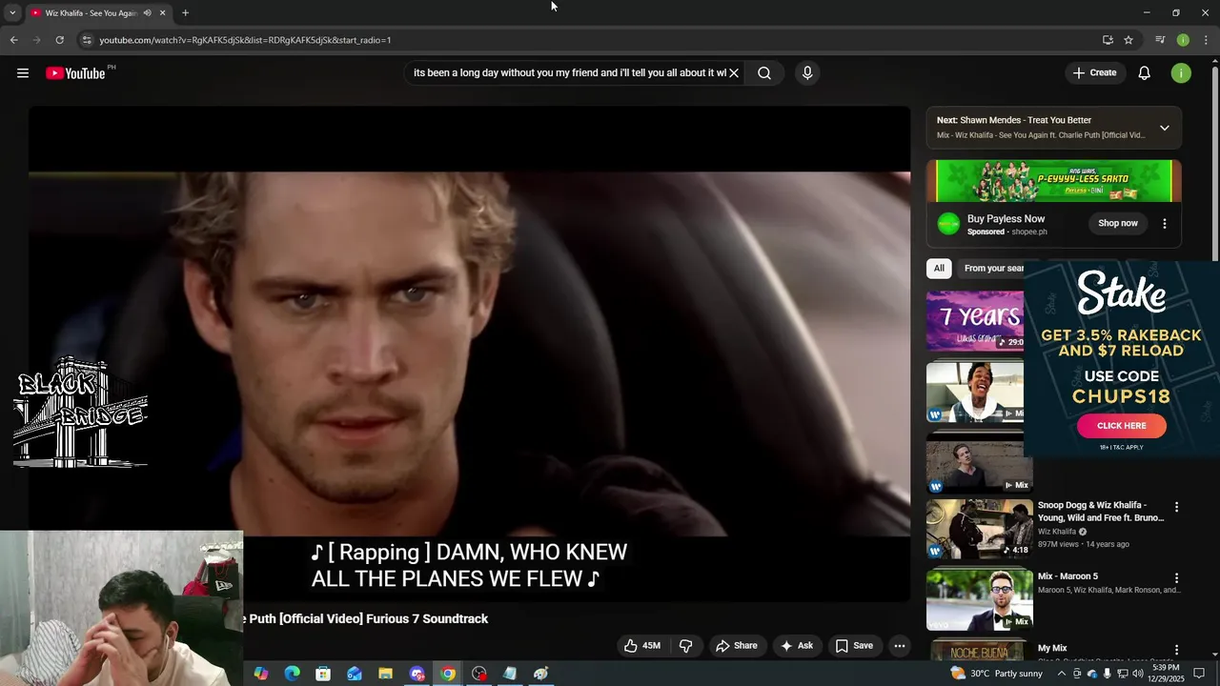Open the 7 Years video thumbnail
1220x686 pixels.
tap(975, 321)
